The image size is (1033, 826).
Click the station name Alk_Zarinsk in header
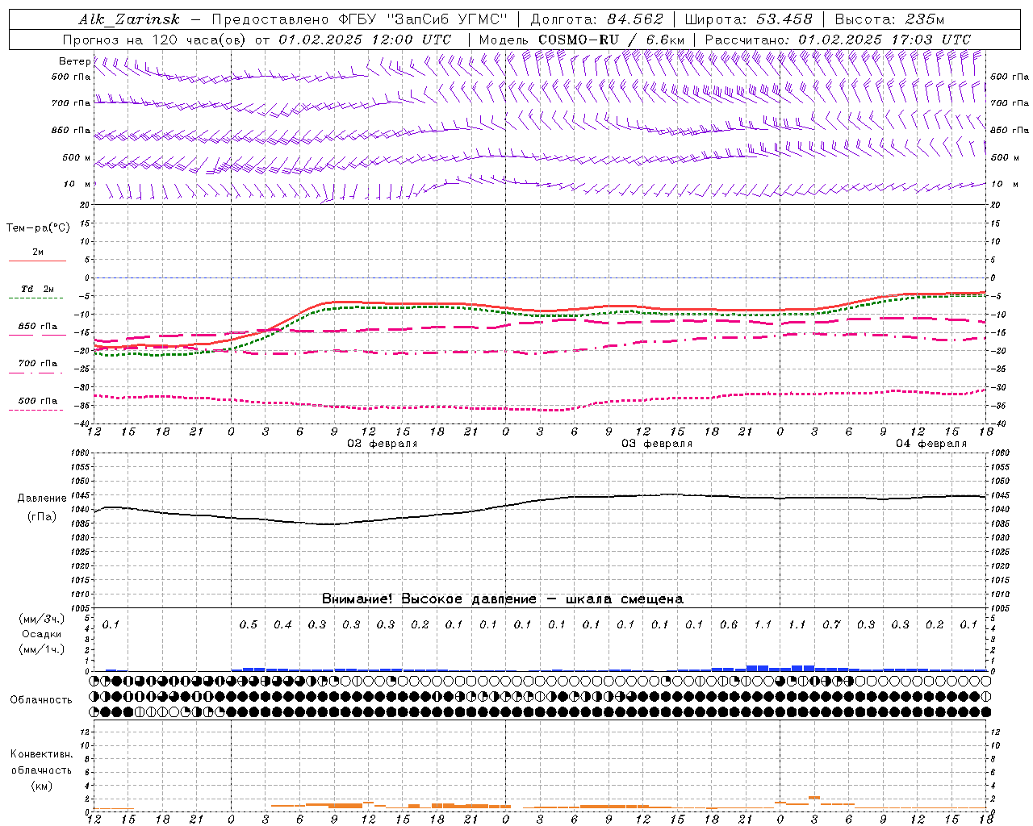pos(128,19)
